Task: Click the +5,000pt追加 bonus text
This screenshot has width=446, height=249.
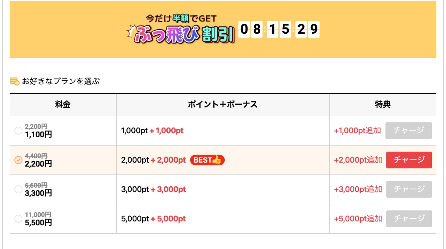Action: pyautogui.click(x=358, y=219)
